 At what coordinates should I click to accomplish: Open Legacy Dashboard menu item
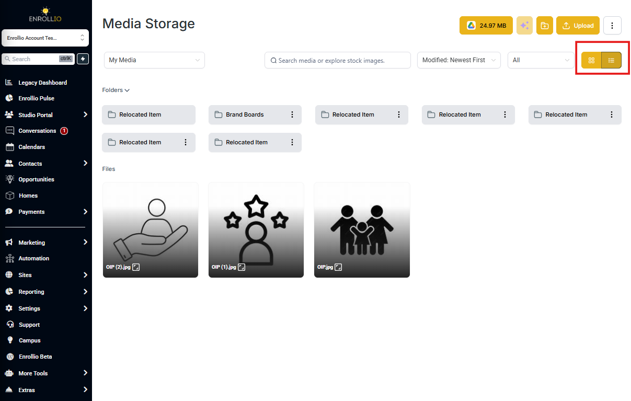tap(42, 83)
